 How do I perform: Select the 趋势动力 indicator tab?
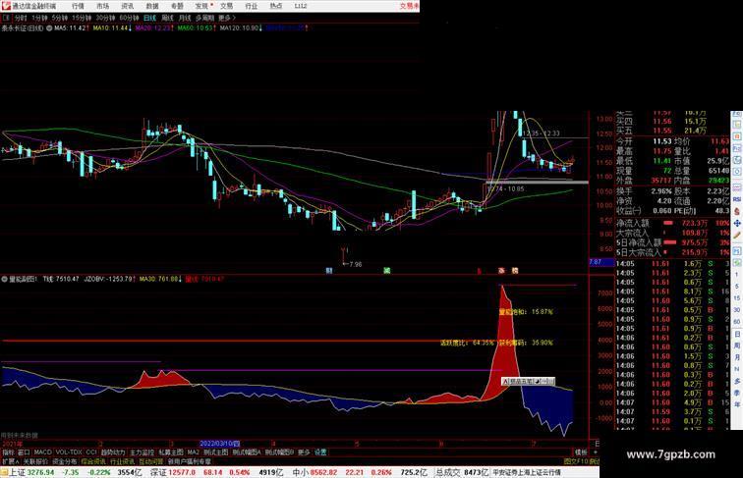pos(113,452)
